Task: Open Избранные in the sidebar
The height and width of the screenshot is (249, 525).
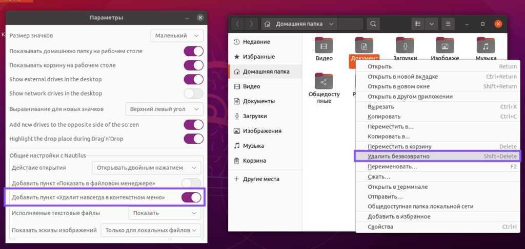Action: pyautogui.click(x=265, y=57)
